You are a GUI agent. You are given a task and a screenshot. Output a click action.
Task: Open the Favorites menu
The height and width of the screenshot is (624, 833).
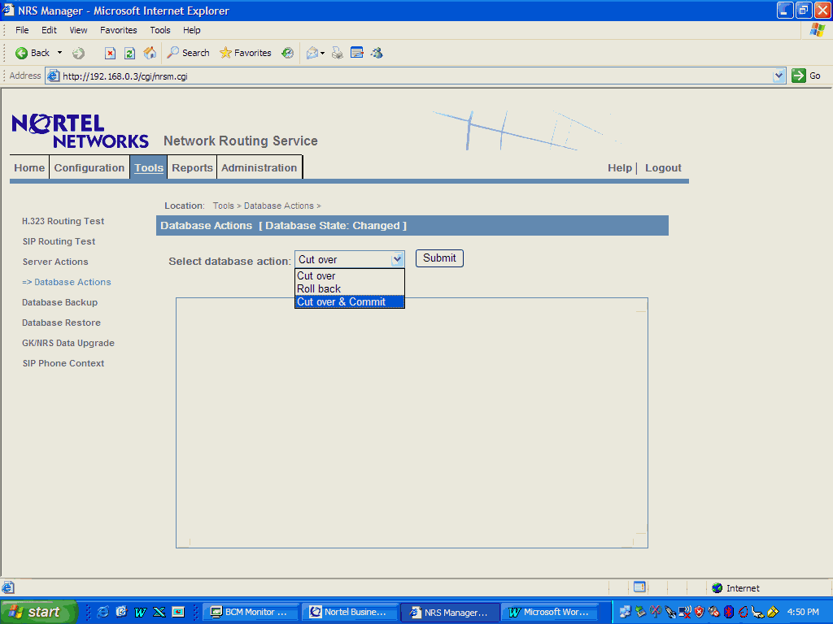119,30
